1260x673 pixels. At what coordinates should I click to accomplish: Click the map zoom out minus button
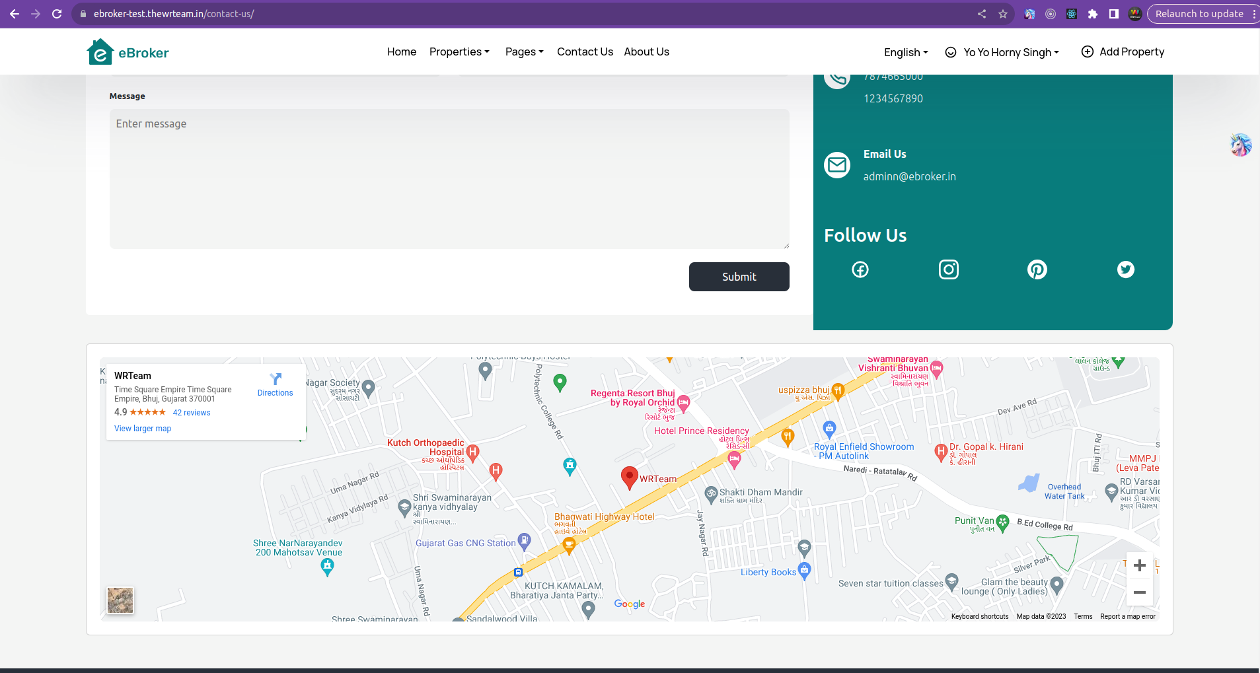[1139, 592]
